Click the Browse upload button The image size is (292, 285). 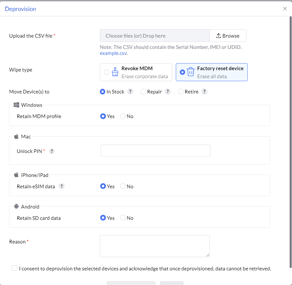(x=228, y=36)
